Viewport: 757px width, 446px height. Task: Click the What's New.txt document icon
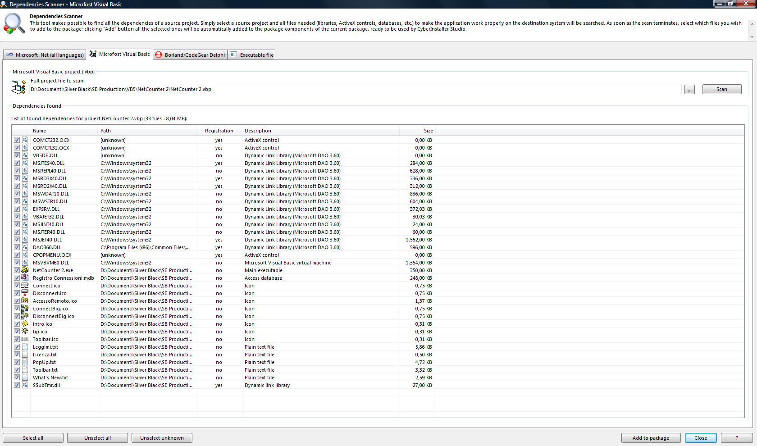pos(25,378)
